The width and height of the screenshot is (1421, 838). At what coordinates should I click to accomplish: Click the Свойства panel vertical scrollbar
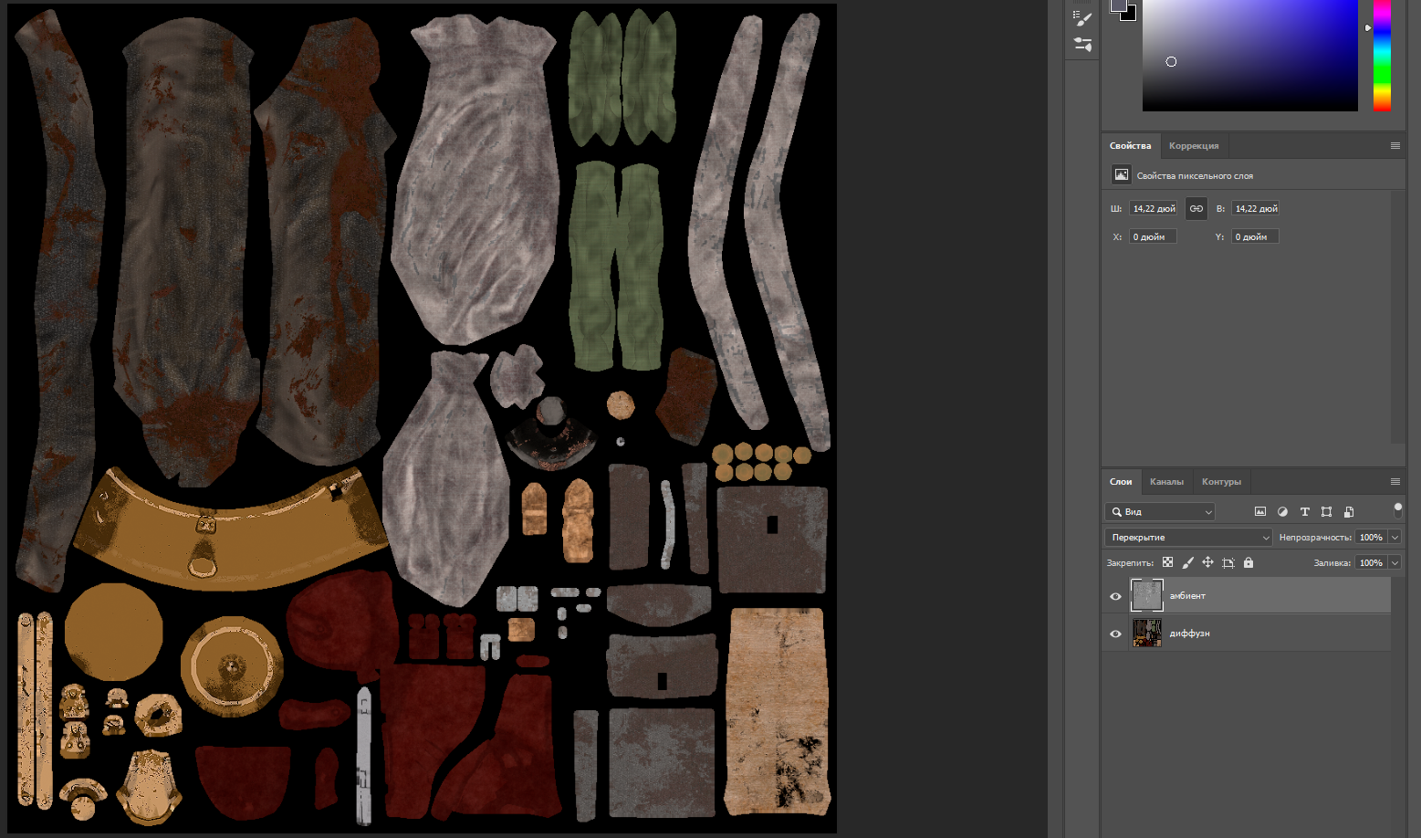click(x=1398, y=316)
